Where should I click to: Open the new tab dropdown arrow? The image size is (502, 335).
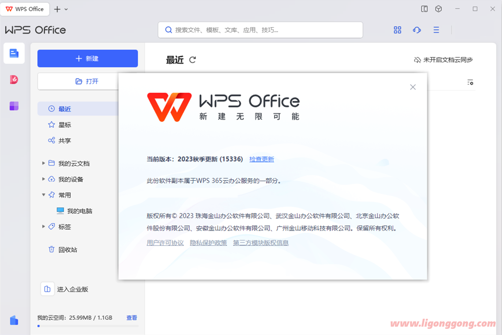pos(66,9)
